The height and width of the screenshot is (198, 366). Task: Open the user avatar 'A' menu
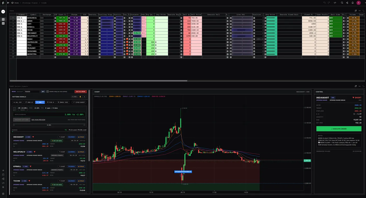point(358,3)
